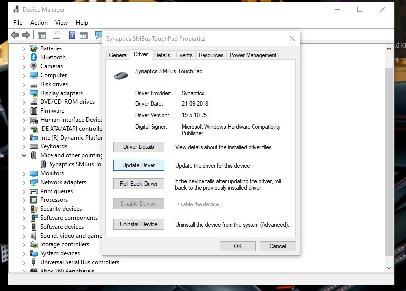Select the Software components tree item
The width and height of the screenshot is (406, 291).
[64, 218]
